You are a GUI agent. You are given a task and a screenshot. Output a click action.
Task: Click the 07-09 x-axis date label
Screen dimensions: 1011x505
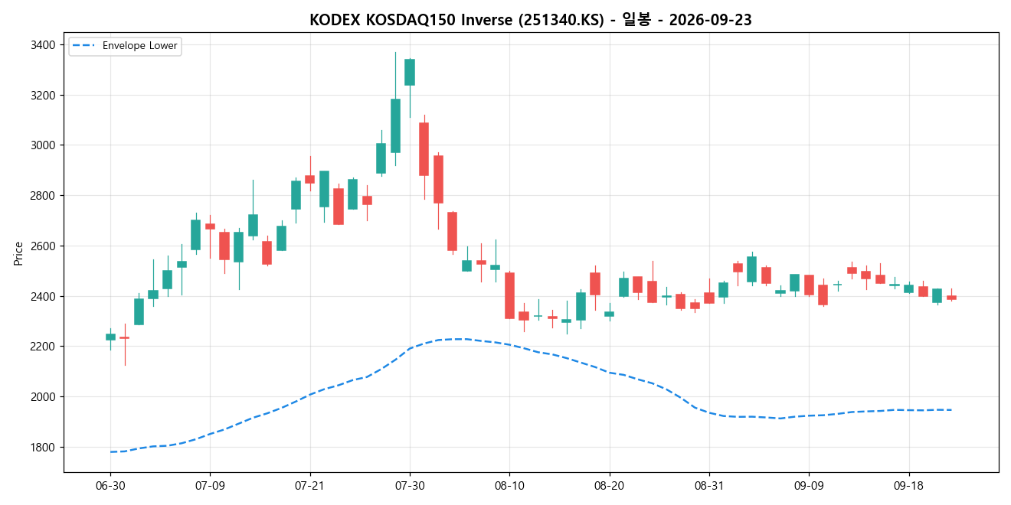click(210, 486)
